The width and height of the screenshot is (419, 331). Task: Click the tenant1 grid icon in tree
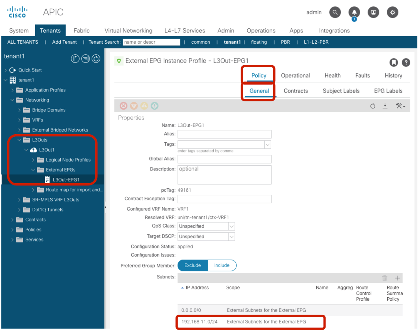(x=13, y=80)
